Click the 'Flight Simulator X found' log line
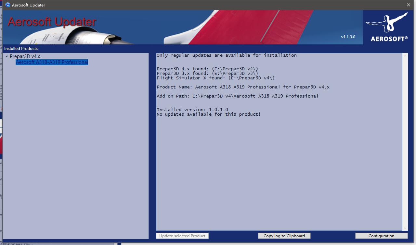The height and width of the screenshot is (245, 416). coord(215,78)
